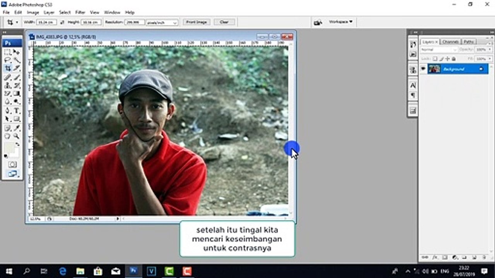Screen dimensions: 495x278
Task: Reset default foreground and background colors
Action: 5,156
